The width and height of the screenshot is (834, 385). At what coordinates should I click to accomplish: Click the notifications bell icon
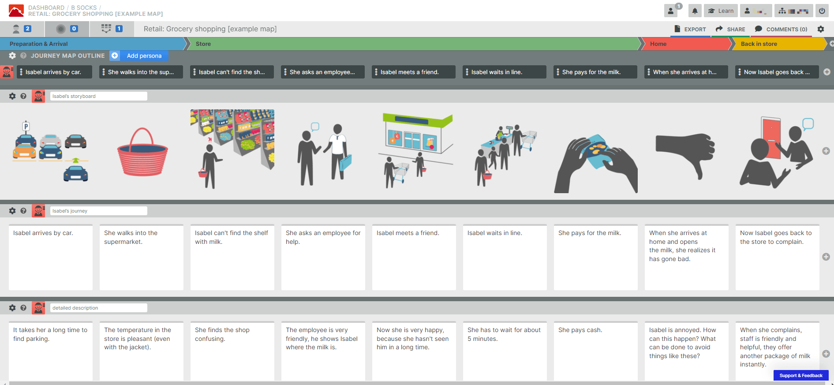(x=695, y=11)
